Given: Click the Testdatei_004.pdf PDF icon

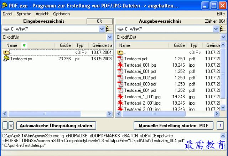Looking at the screenshot, I should tap(120, 90).
